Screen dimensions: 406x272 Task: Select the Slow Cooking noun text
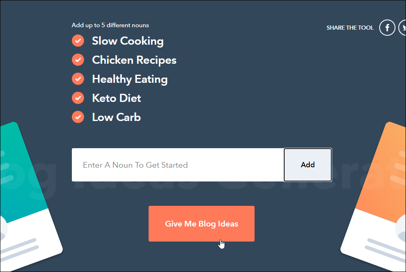click(x=127, y=41)
